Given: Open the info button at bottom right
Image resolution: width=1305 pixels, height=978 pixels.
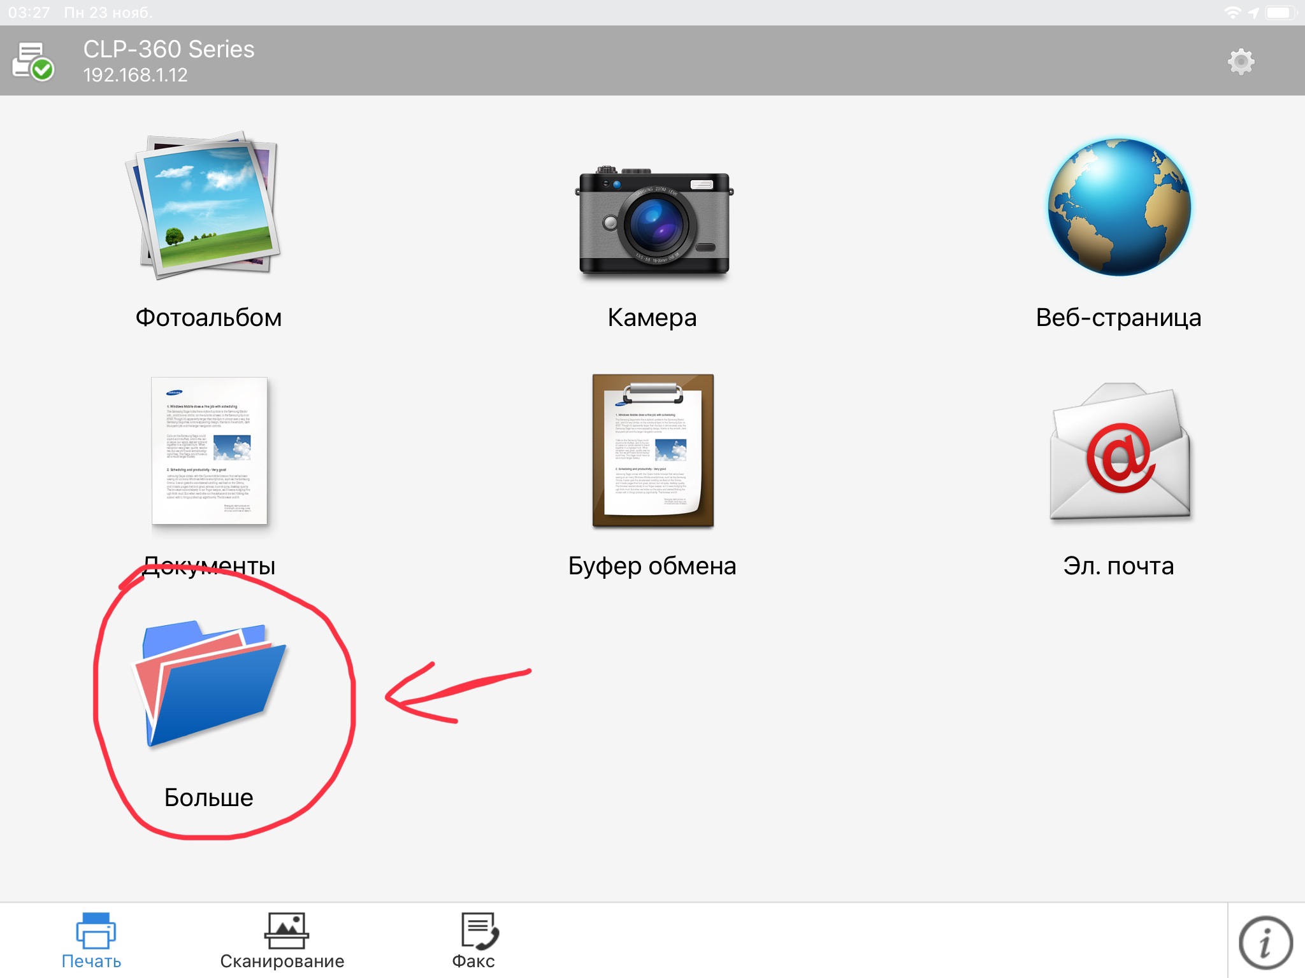Looking at the screenshot, I should coord(1265,942).
